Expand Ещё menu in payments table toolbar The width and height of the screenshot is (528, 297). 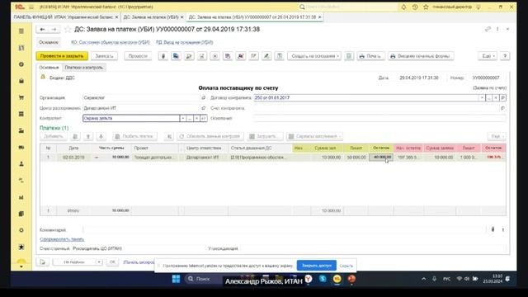pyautogui.click(x=497, y=136)
